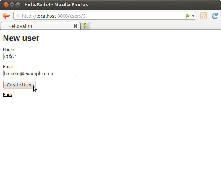The width and height of the screenshot is (221, 183).
Task: Follow the Back link
Action: pyautogui.click(x=8, y=95)
